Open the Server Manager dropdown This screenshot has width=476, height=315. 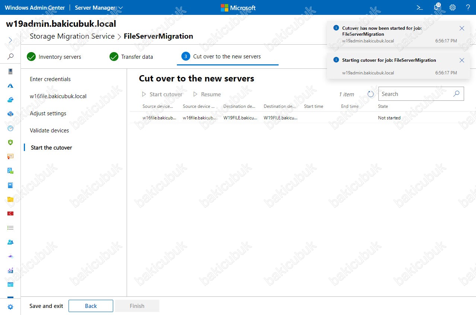pos(99,7)
